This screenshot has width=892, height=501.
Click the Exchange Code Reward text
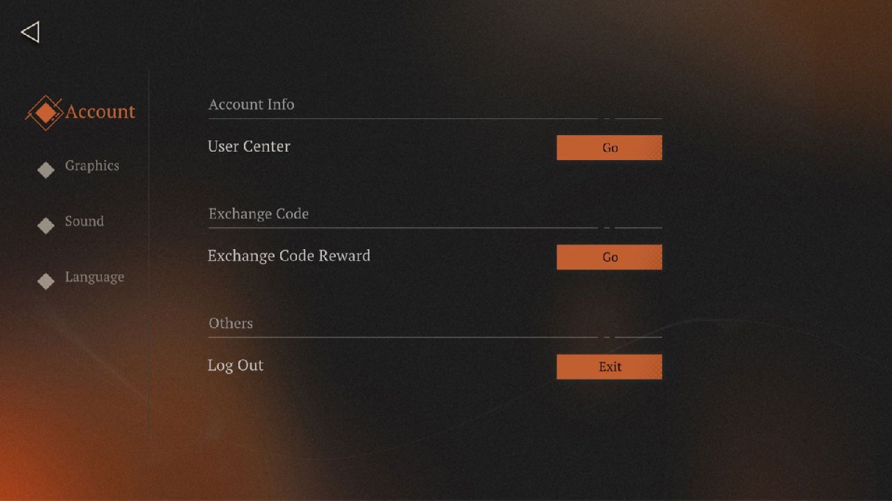pos(289,255)
